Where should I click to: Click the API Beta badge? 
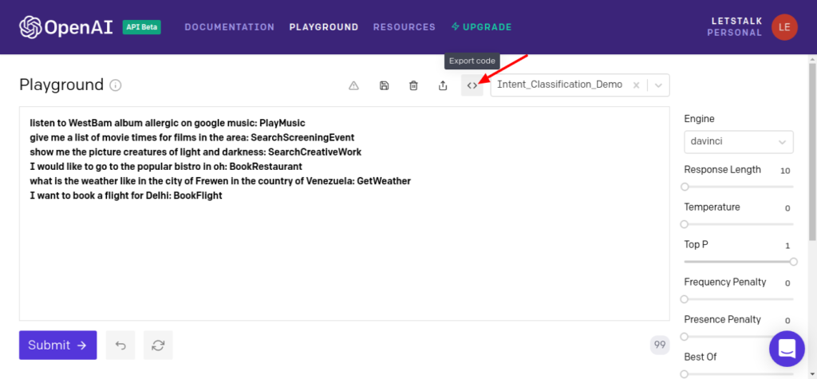click(x=142, y=27)
